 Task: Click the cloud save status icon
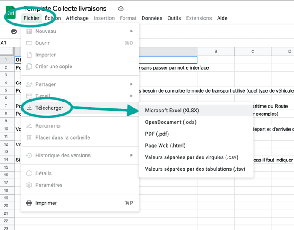tap(121, 9)
